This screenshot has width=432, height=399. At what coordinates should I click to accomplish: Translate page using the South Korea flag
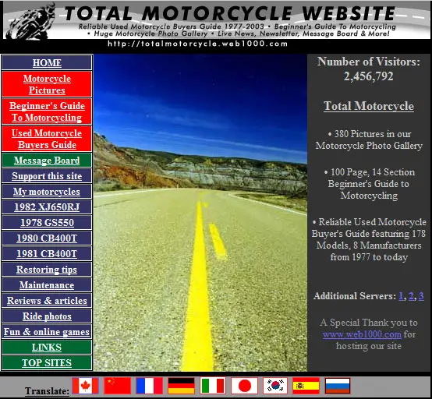point(275,386)
